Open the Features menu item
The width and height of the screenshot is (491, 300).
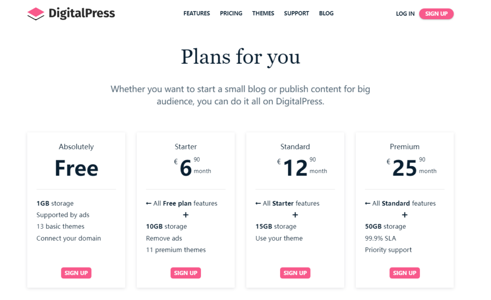coord(197,13)
